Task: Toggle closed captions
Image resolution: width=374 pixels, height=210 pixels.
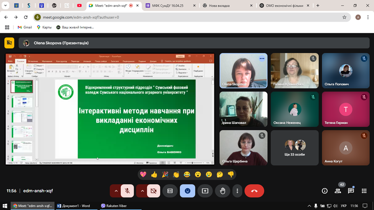Action: click(170, 191)
